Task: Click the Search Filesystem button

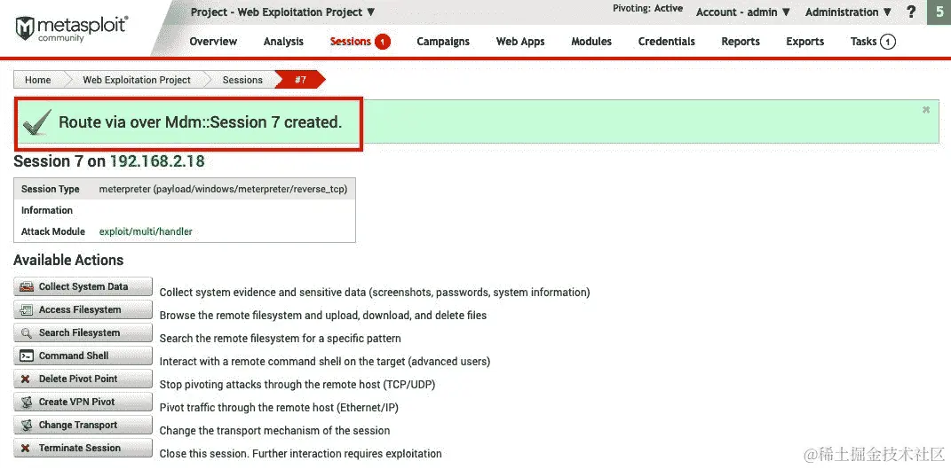Action: [x=83, y=332]
